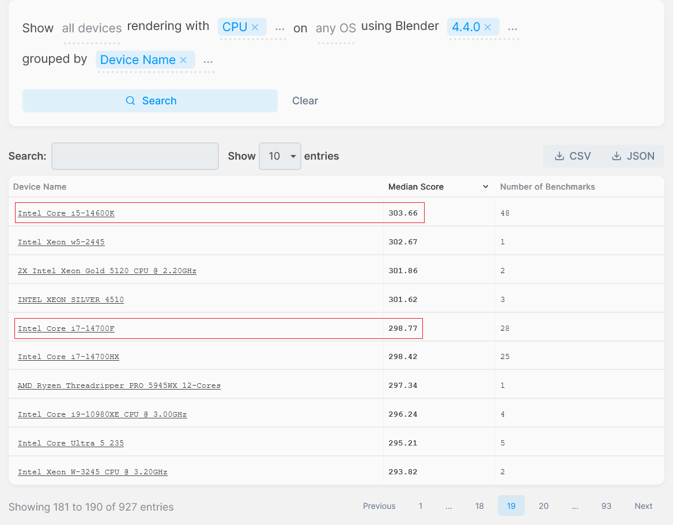Click the CSV download icon

[559, 156]
